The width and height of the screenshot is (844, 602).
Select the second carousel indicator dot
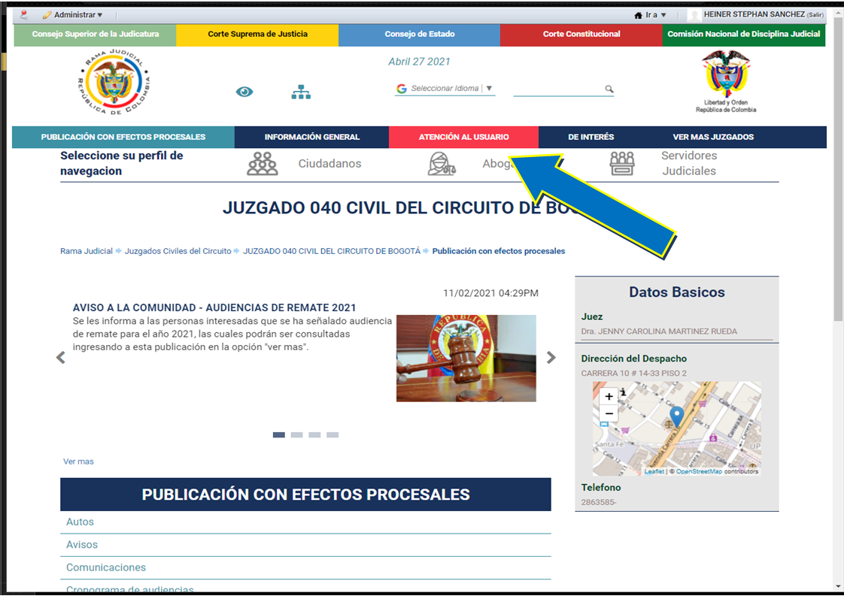tap(296, 434)
